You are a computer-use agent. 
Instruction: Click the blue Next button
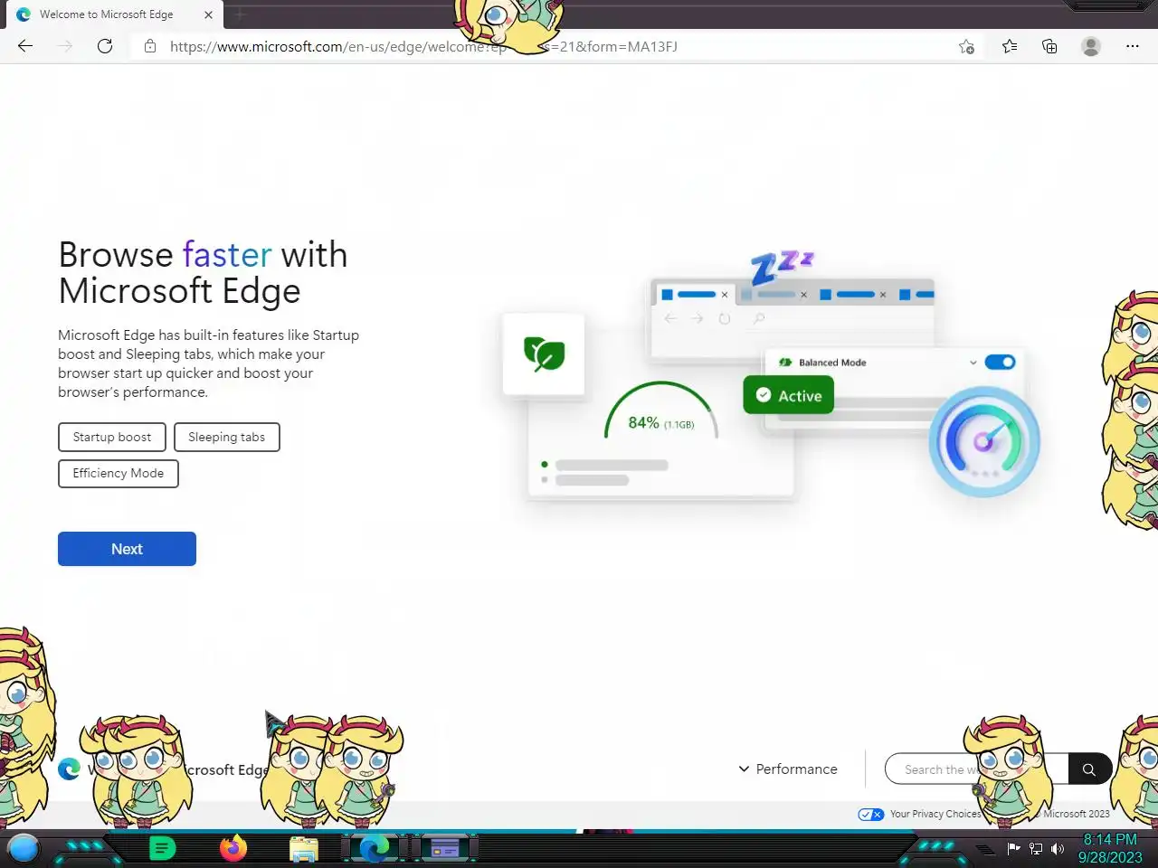[x=127, y=549]
